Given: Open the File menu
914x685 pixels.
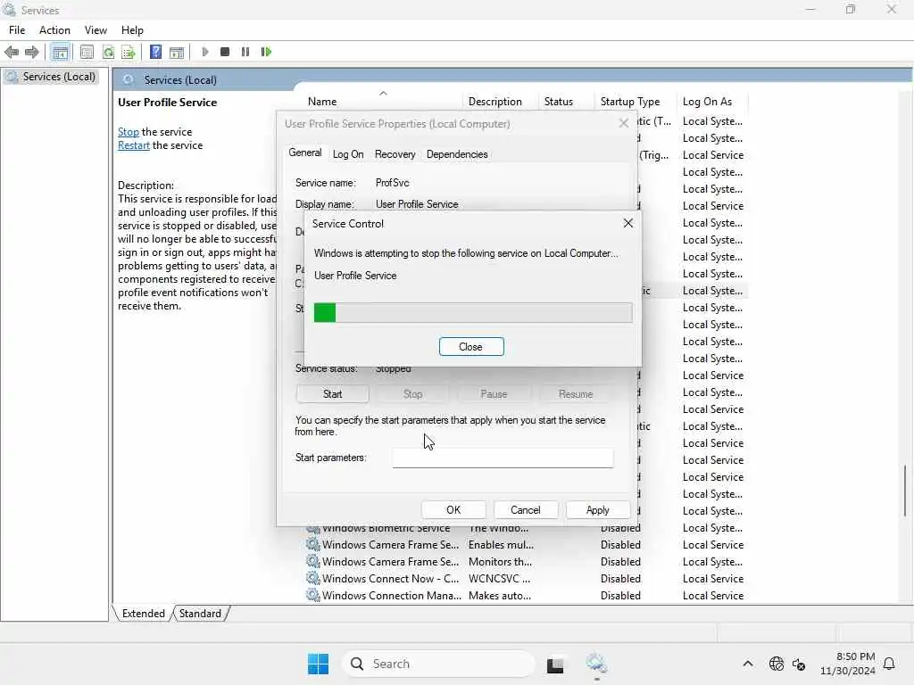Looking at the screenshot, I should point(17,30).
